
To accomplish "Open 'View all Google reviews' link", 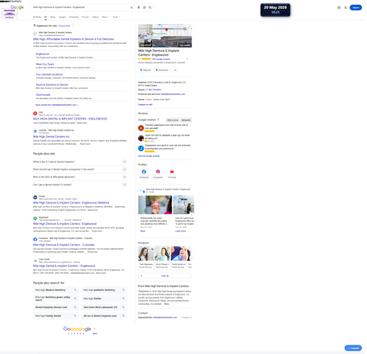I will click(149, 156).
